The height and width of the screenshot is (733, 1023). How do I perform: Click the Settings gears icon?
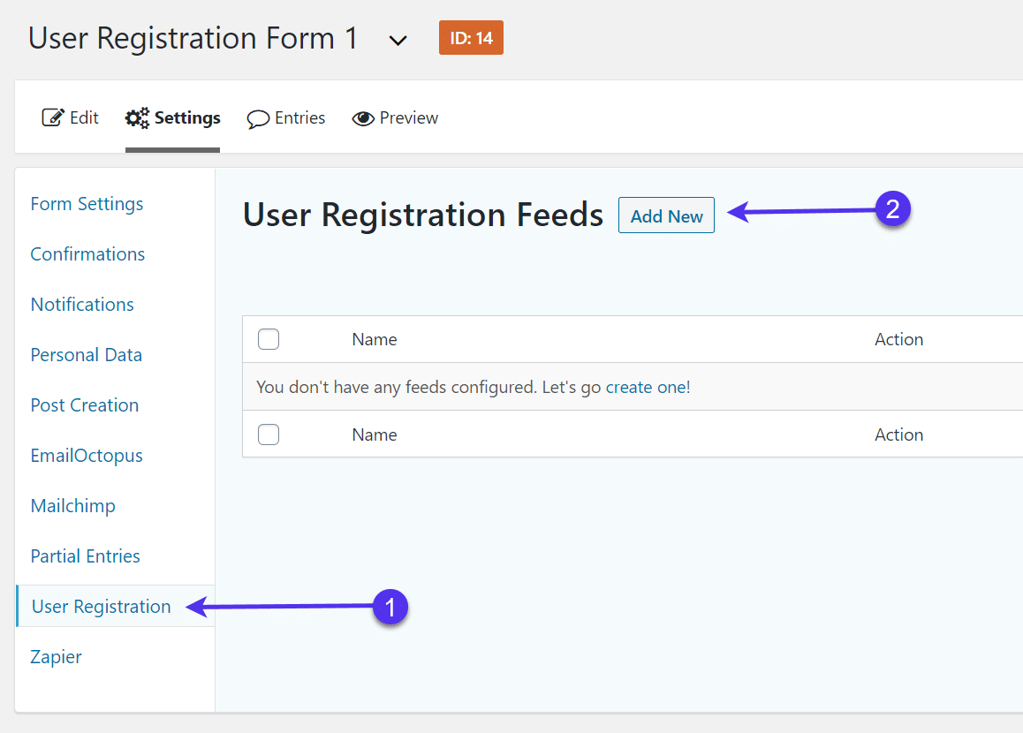[137, 117]
